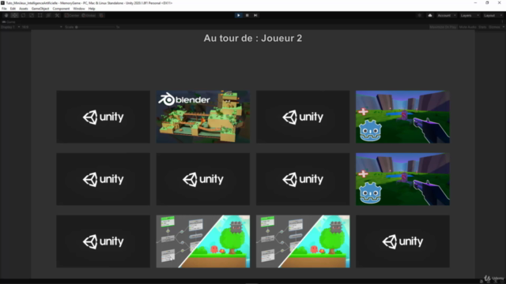Image resolution: width=506 pixels, height=284 pixels.
Task: Close the Unity editor window
Action: click(x=499, y=3)
